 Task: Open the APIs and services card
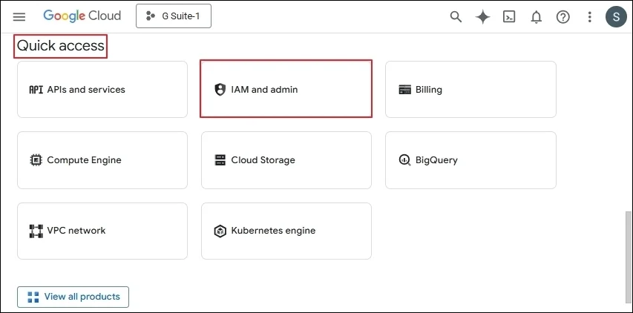(x=102, y=89)
